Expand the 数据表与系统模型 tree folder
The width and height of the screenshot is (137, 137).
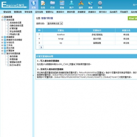point(2,40)
